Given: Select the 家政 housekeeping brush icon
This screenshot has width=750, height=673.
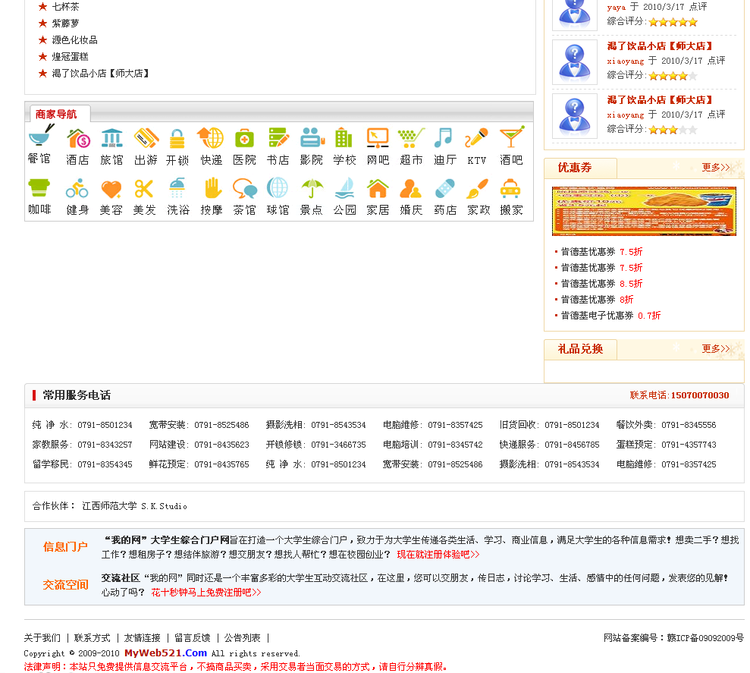Looking at the screenshot, I should tap(477, 189).
